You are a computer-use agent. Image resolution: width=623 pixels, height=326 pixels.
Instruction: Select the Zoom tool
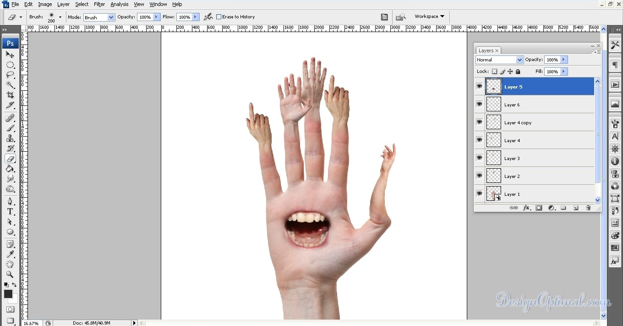pos(10,275)
